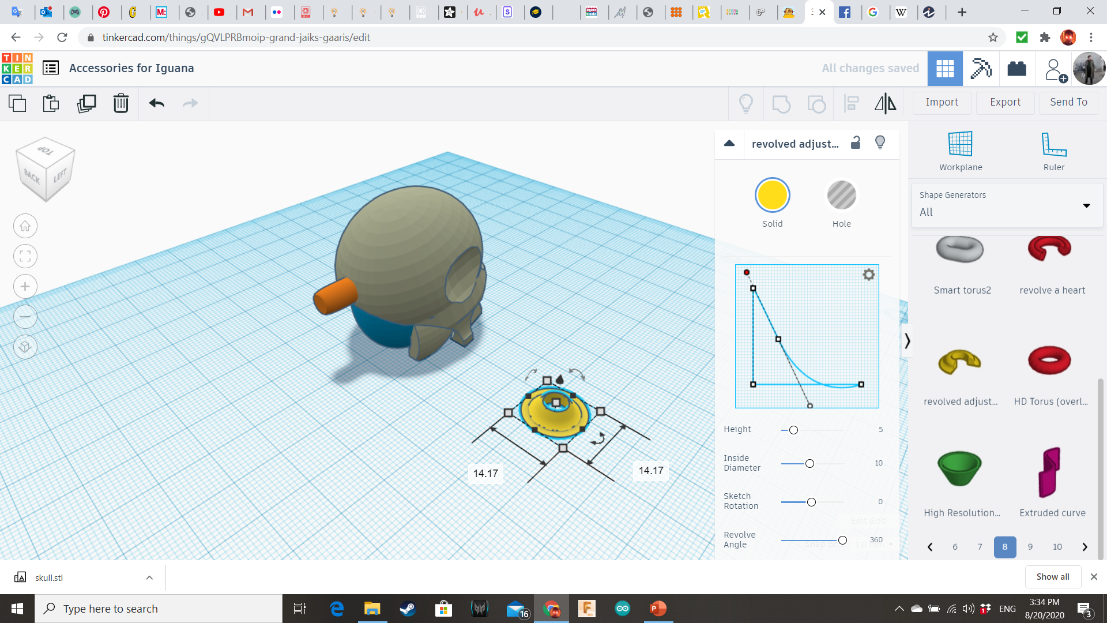
Task: Click the Home view button
Action: pos(25,226)
